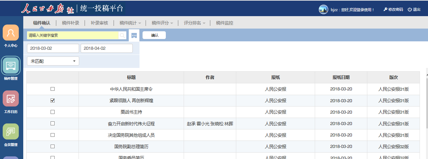428x159 pixels.
Task: Open the 个人中心 sidebar icon
Action: [x=11, y=33]
